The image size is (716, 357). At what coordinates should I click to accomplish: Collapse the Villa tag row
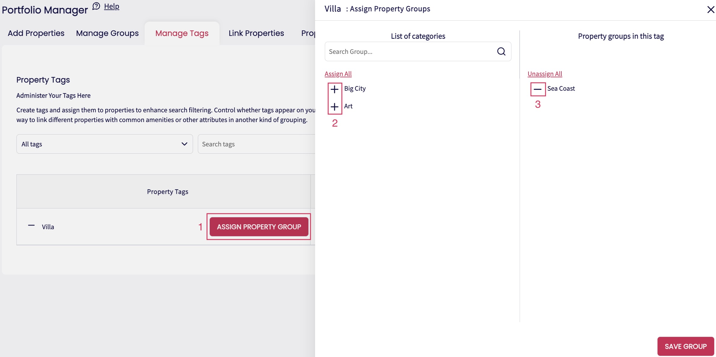click(x=31, y=226)
